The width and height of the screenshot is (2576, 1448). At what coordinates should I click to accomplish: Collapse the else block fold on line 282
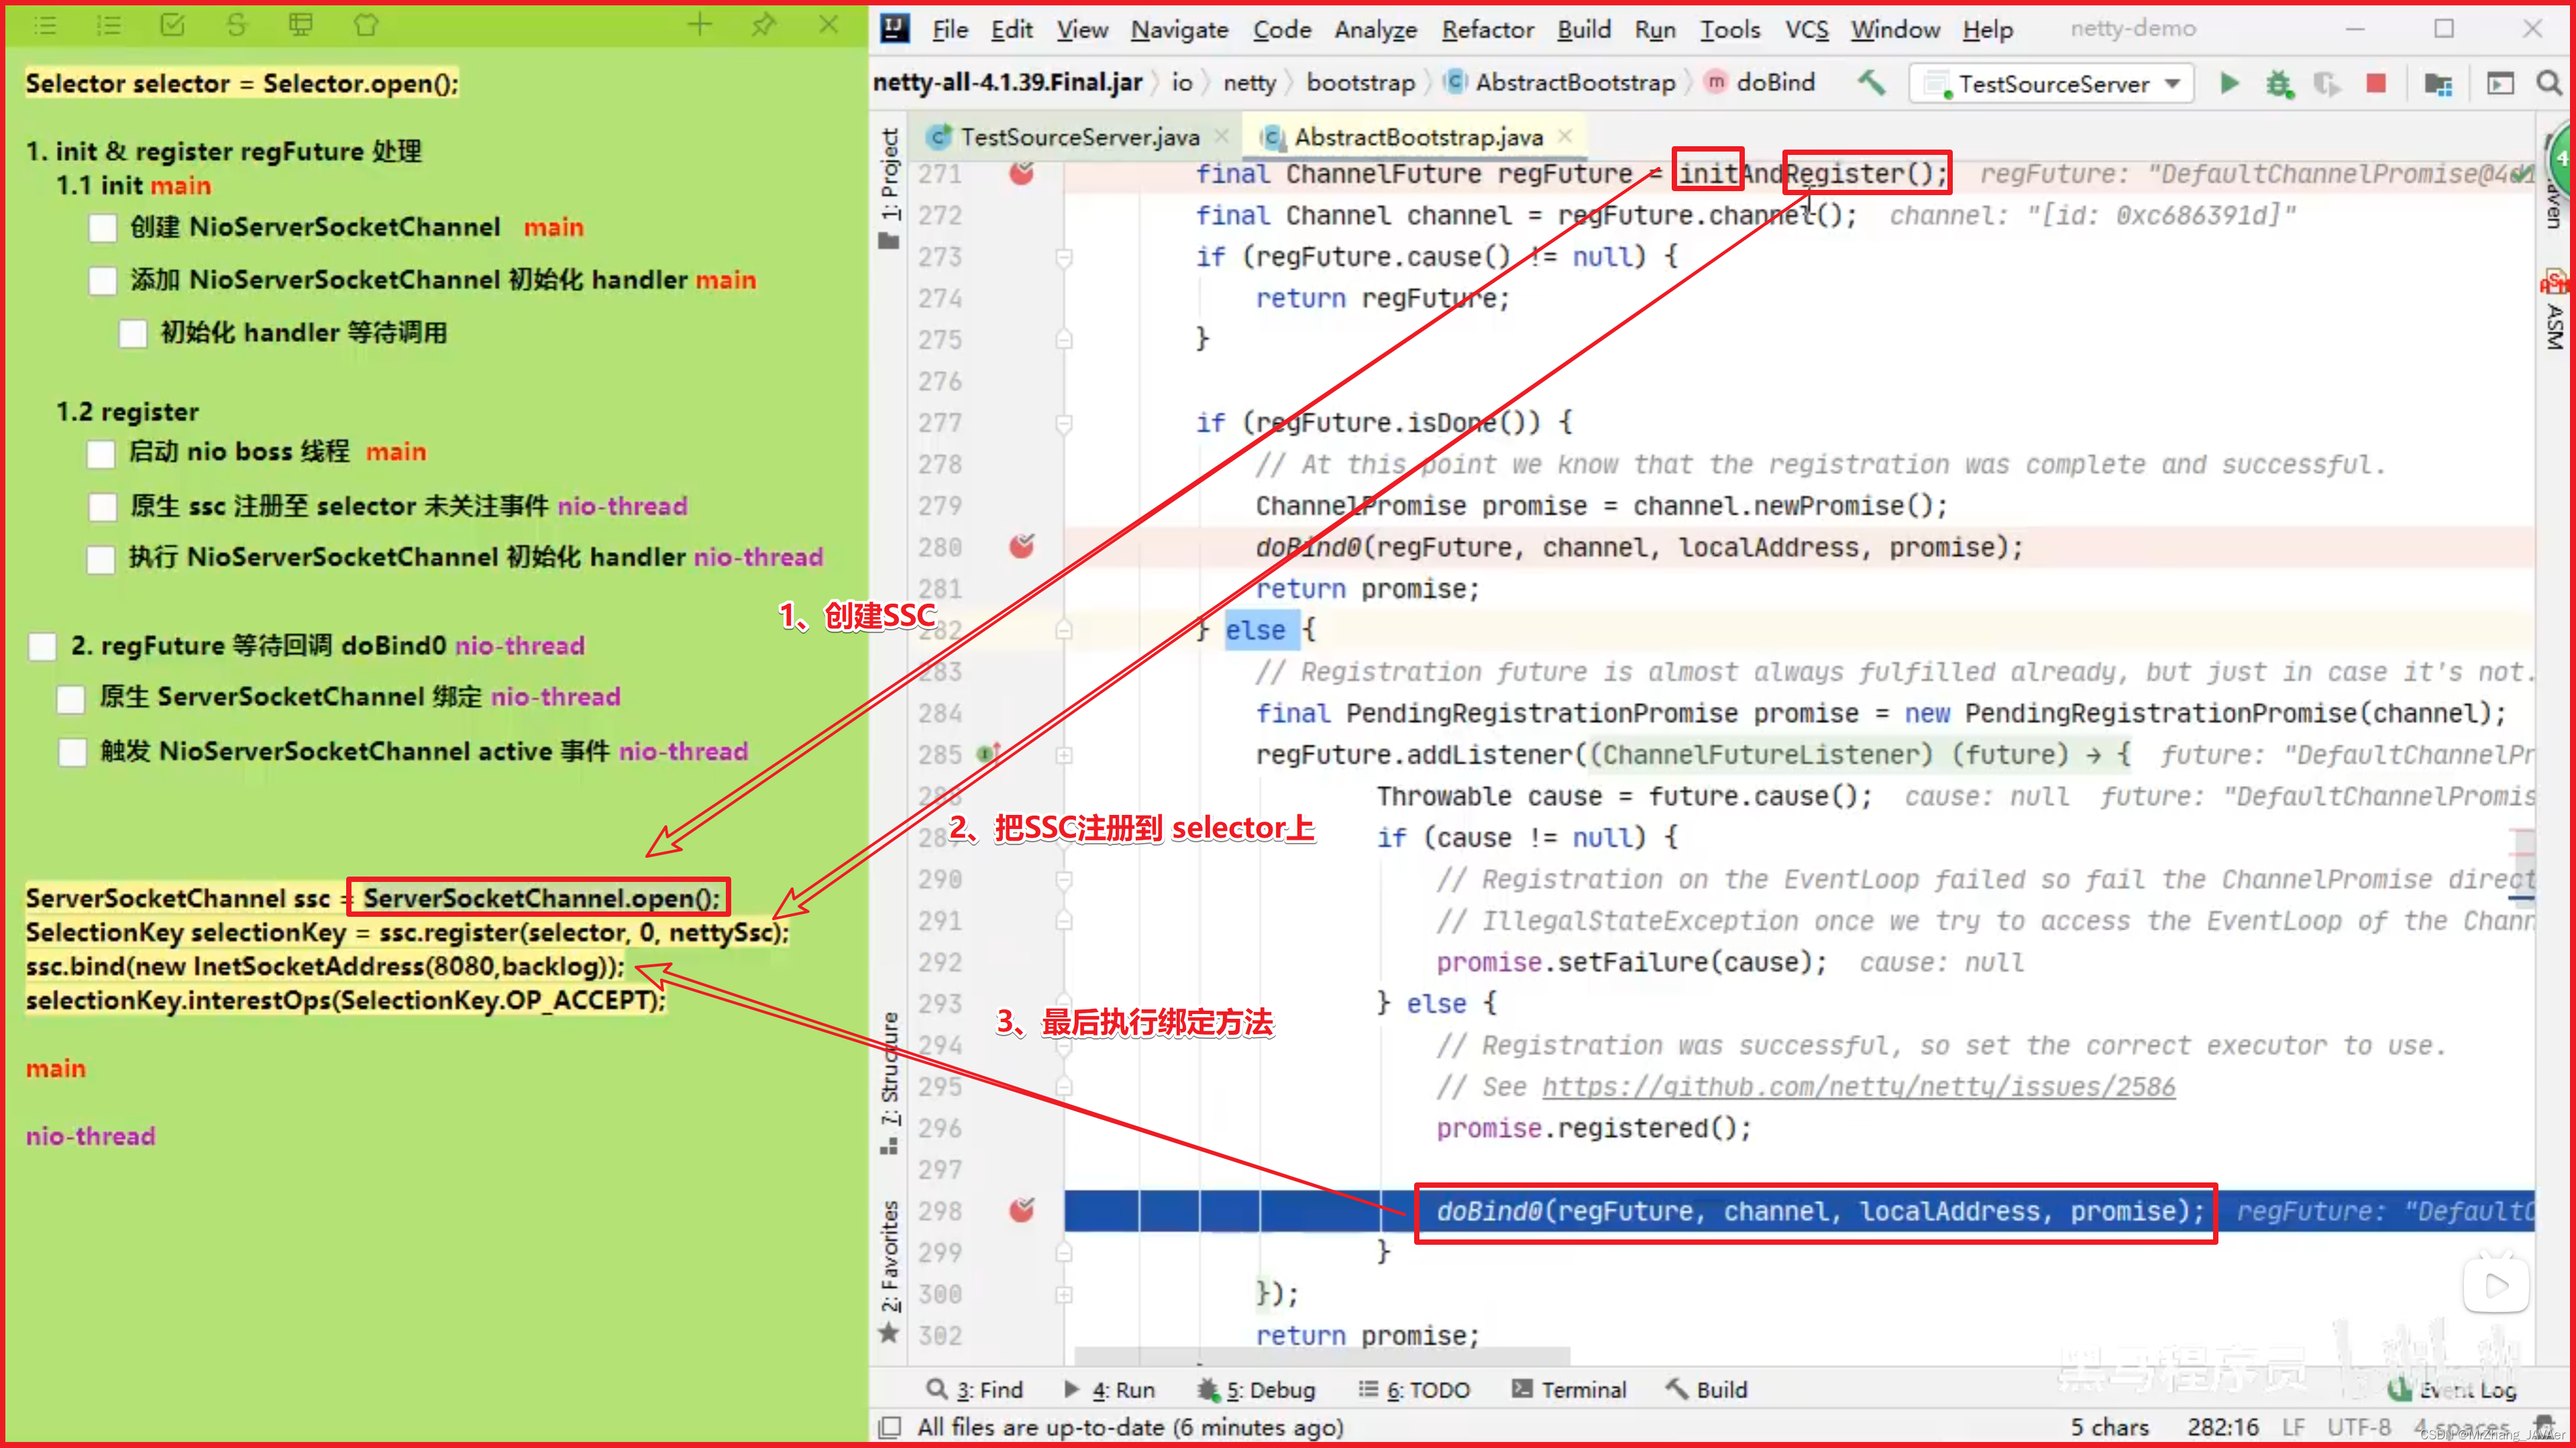pos(1064,630)
